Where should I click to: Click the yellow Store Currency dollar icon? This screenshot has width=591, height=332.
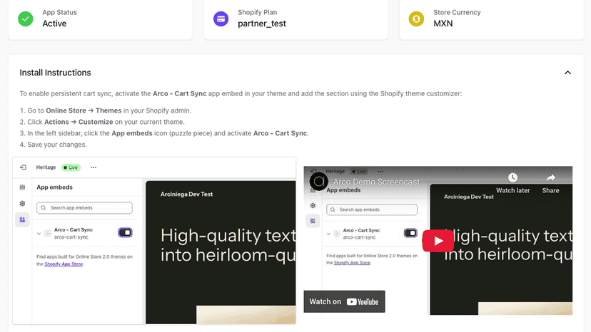[417, 19]
